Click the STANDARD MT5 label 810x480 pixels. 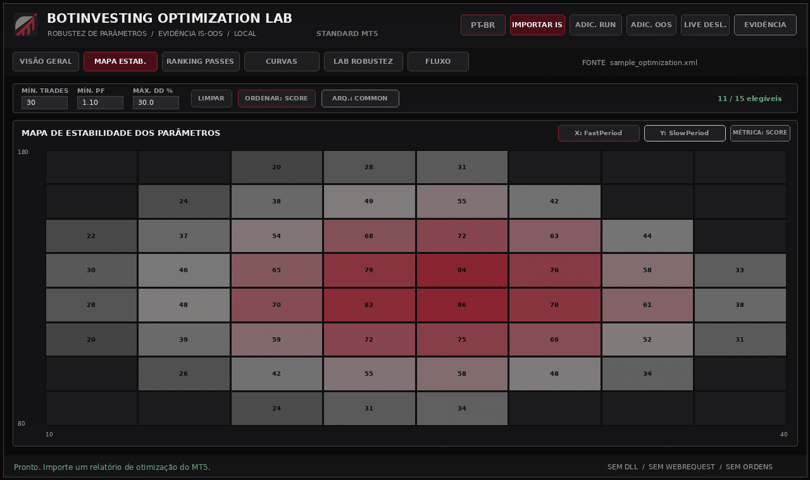pyautogui.click(x=347, y=33)
